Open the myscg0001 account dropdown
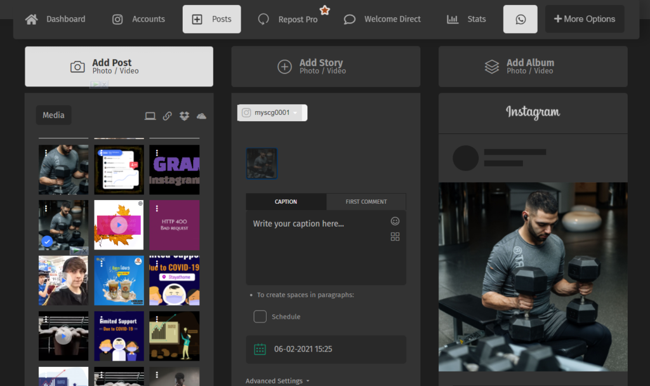Viewport: 650px width, 386px height. [272, 113]
